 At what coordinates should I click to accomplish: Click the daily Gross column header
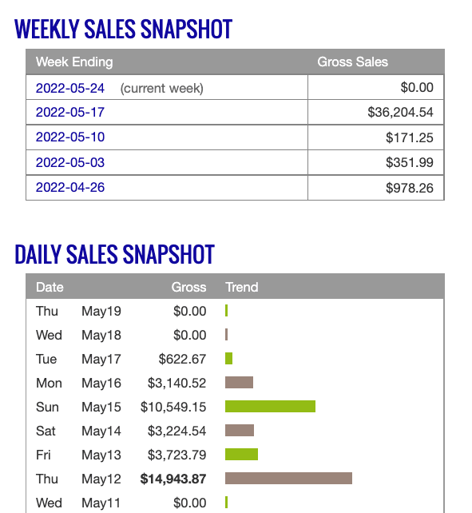pyautogui.click(x=188, y=287)
